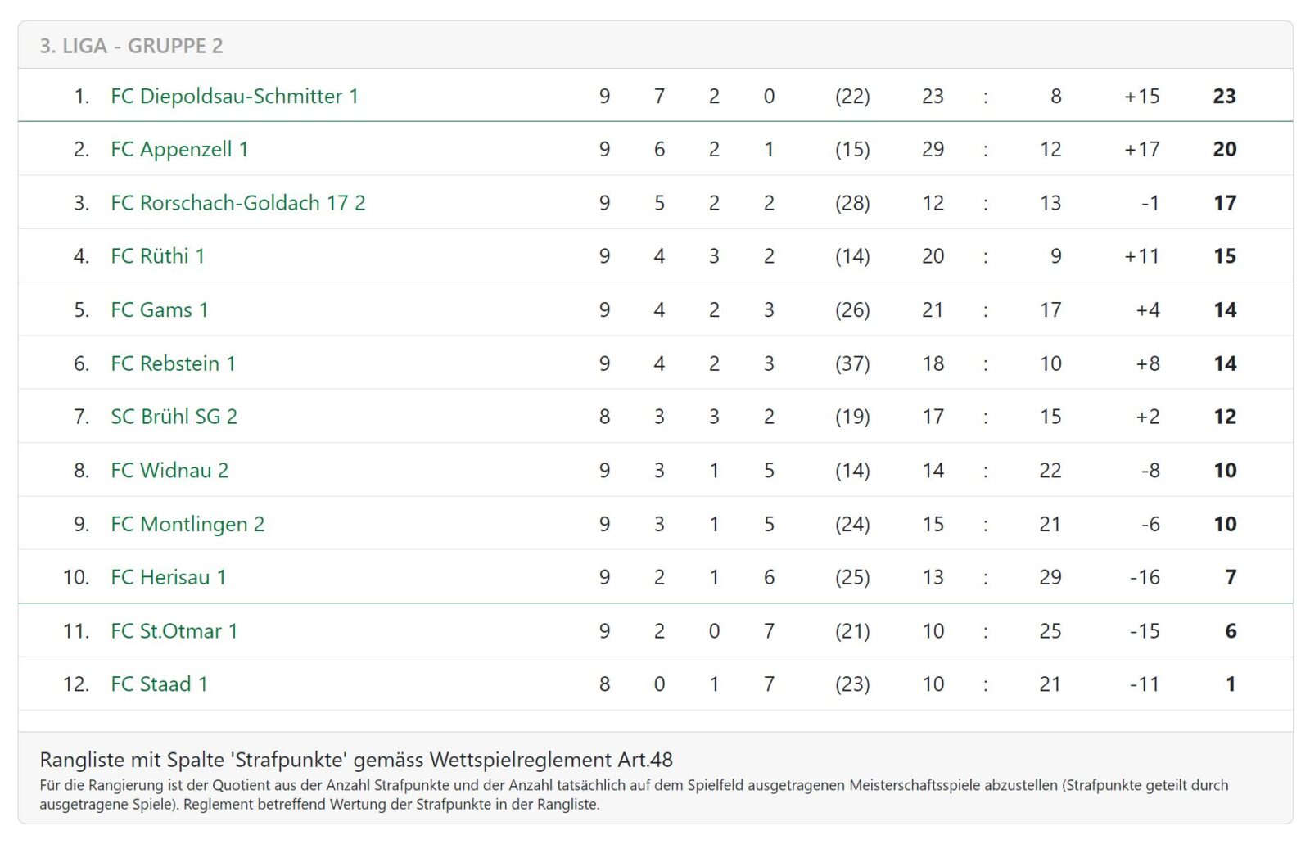Select the FC Staad 1 link

(159, 684)
